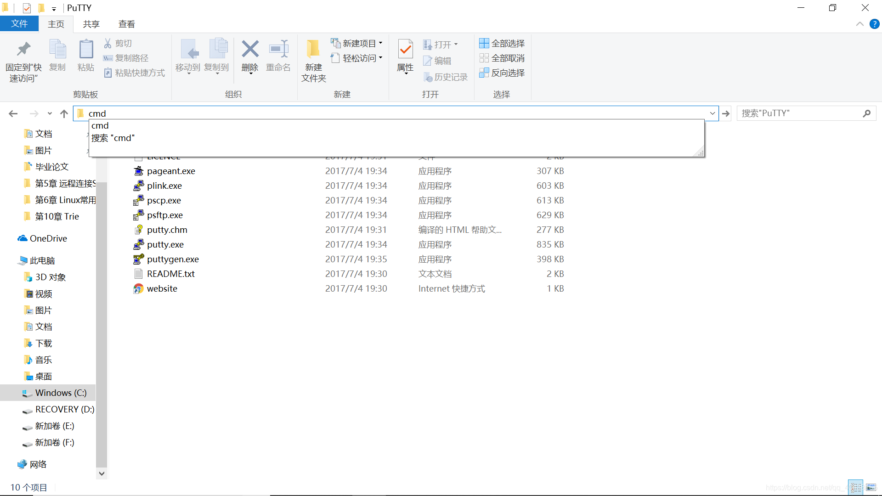Click the help question mark icon
882x496 pixels.
pos(874,24)
